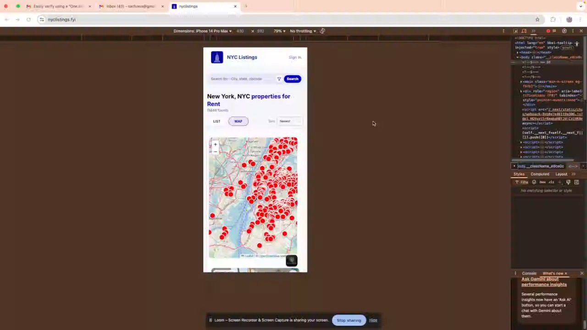The image size is (587, 330).
Task: View site information icon in address bar
Action: (42, 20)
